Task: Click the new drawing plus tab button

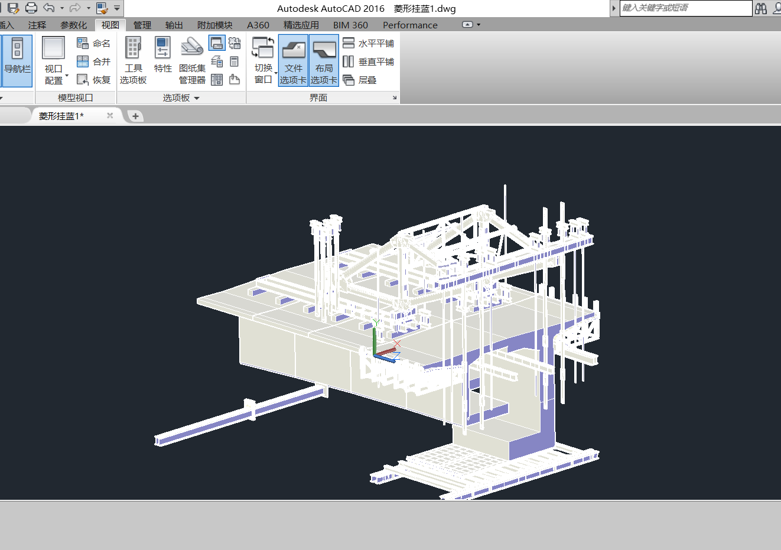Action: pyautogui.click(x=135, y=116)
